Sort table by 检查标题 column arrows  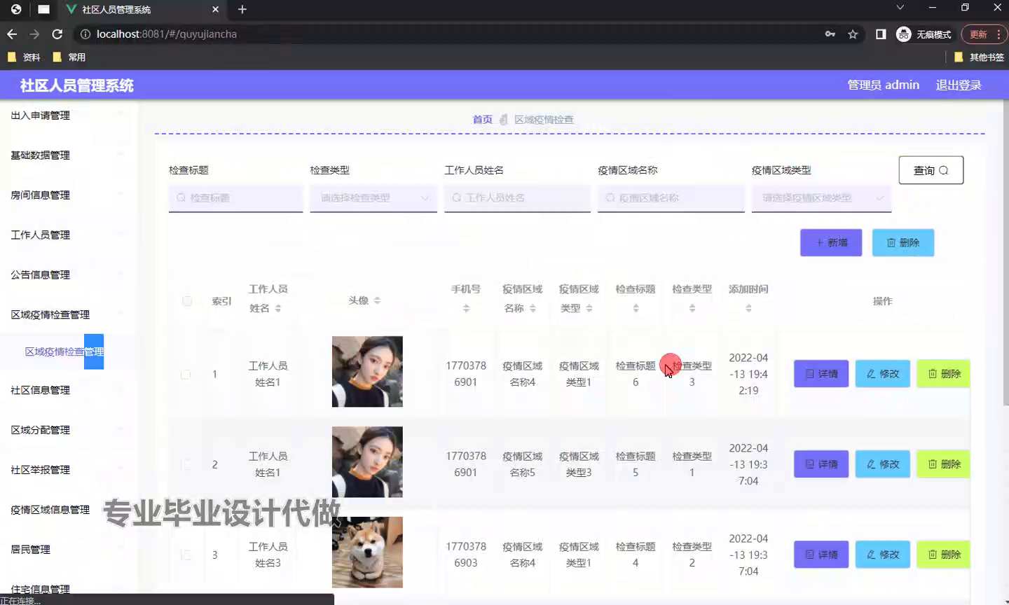click(636, 308)
